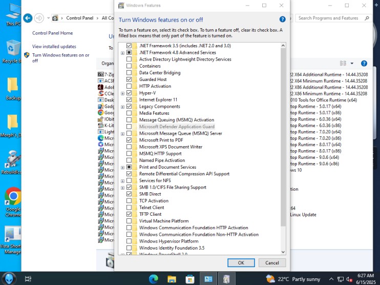Enable Media Features checkbox
380x285 pixels.
pos(129,113)
